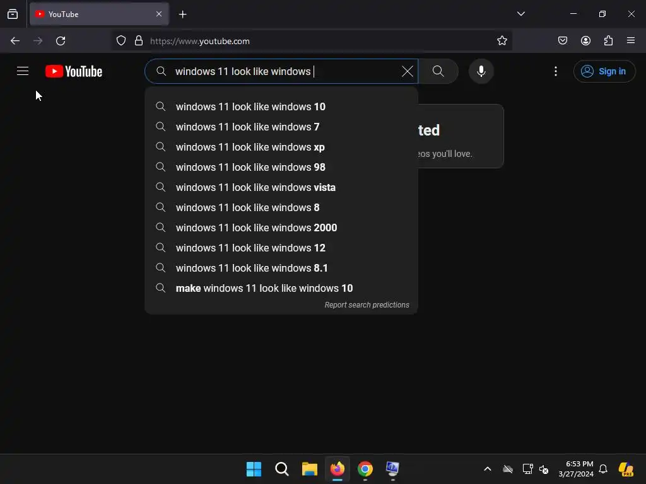Open the notifications bell
This screenshot has width=646, height=484.
tap(603, 469)
